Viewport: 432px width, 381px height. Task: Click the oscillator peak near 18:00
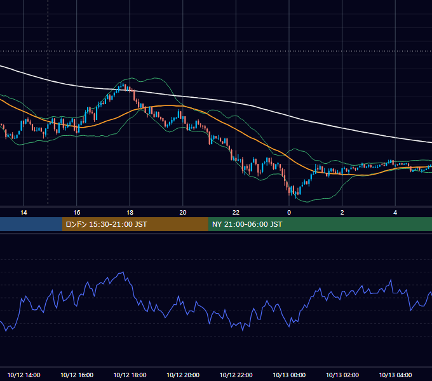(x=121, y=272)
